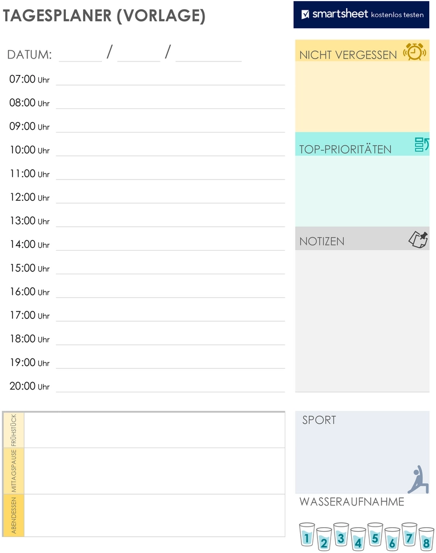This screenshot has height=553, width=436.
Task: Click the yellow NICHT VERGESSEN header
Action: coord(363,51)
